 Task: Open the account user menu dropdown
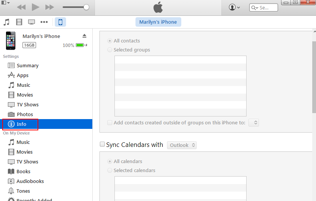coord(235,8)
